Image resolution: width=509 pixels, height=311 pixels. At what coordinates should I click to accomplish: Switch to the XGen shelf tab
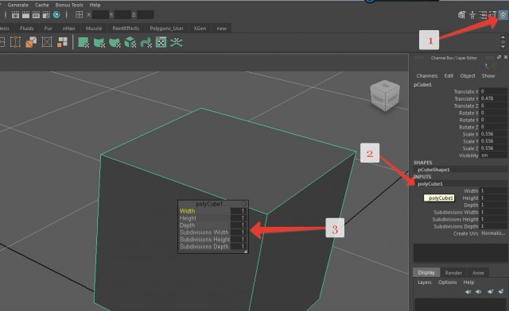pyautogui.click(x=200, y=29)
